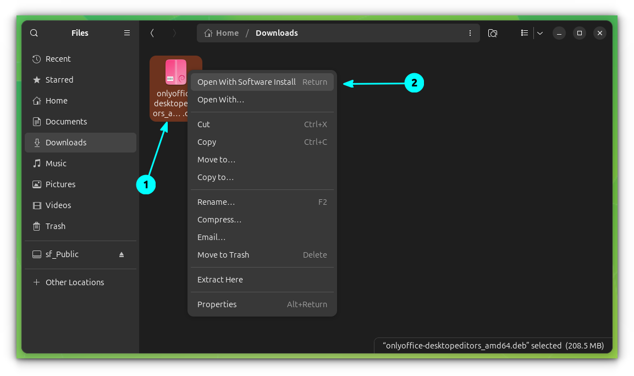The width and height of the screenshot is (634, 376).
Task: Open the hamburger menu of Files
Action: [x=127, y=33]
